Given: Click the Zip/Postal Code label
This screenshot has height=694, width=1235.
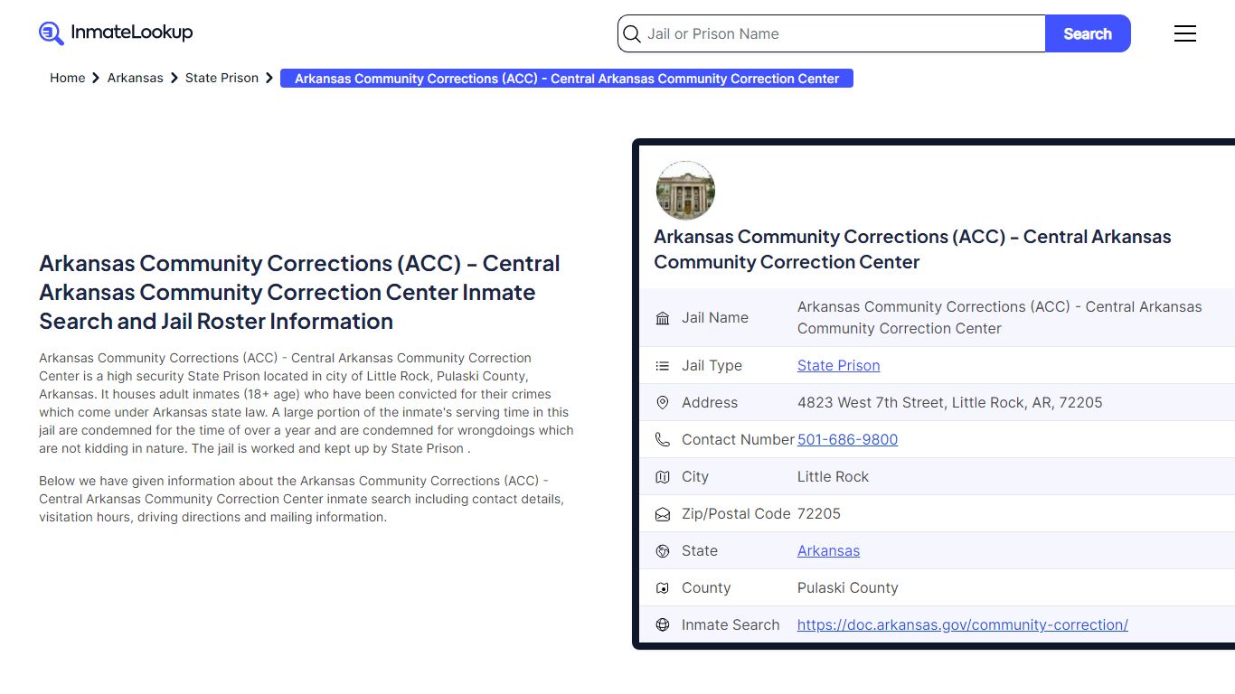Looking at the screenshot, I should tap(736, 514).
